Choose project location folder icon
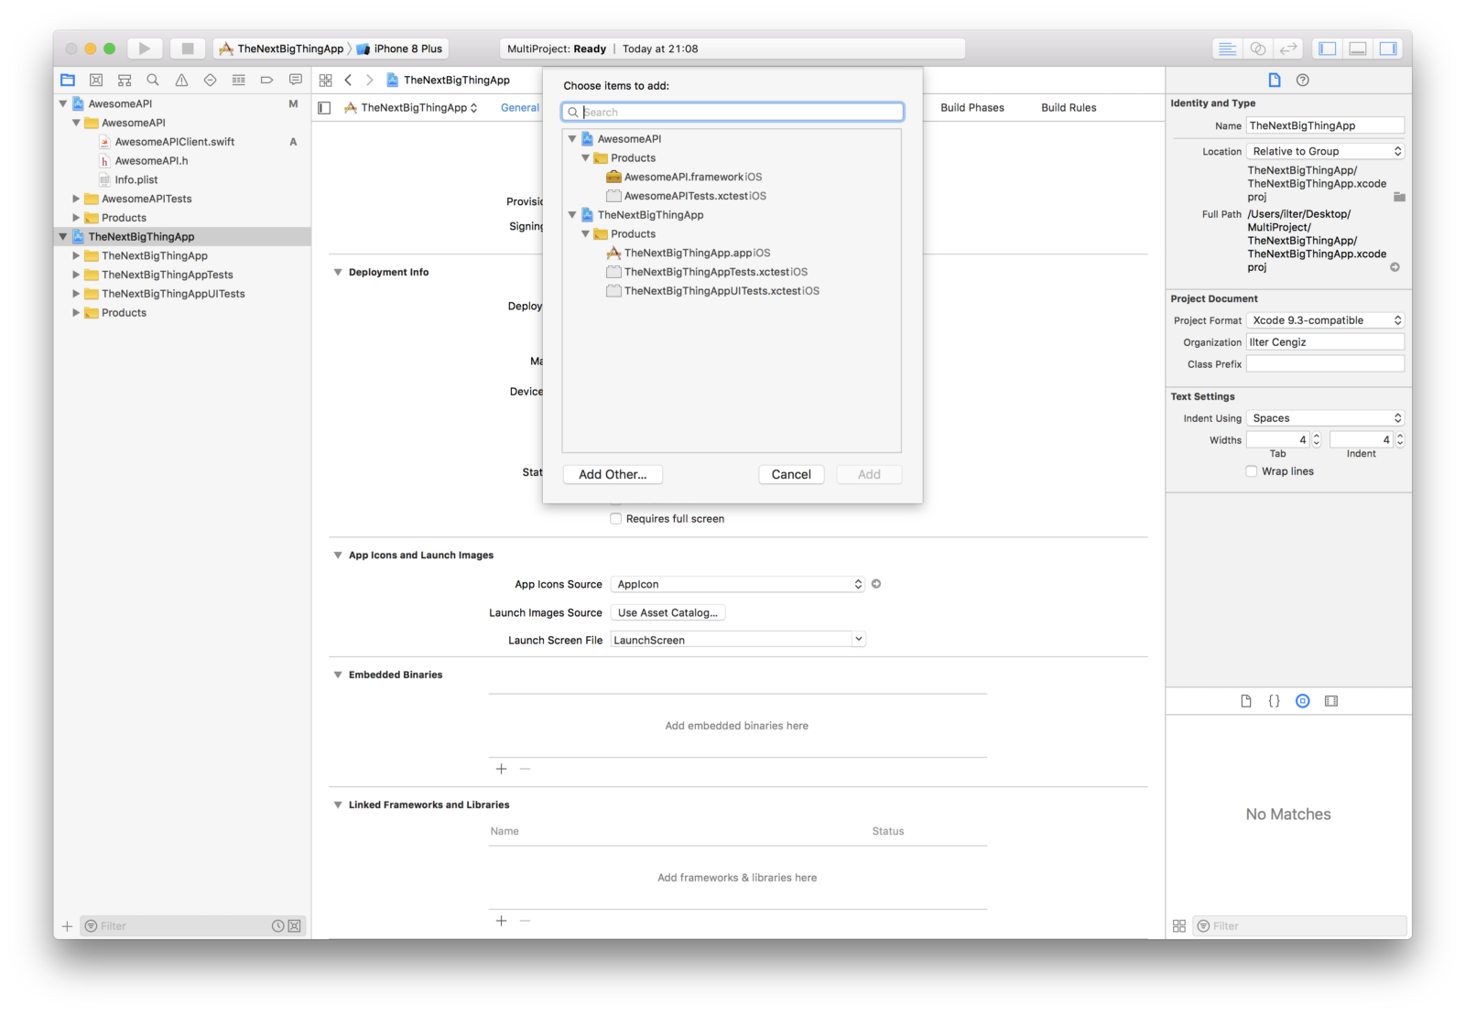1465x1015 pixels. [1398, 197]
